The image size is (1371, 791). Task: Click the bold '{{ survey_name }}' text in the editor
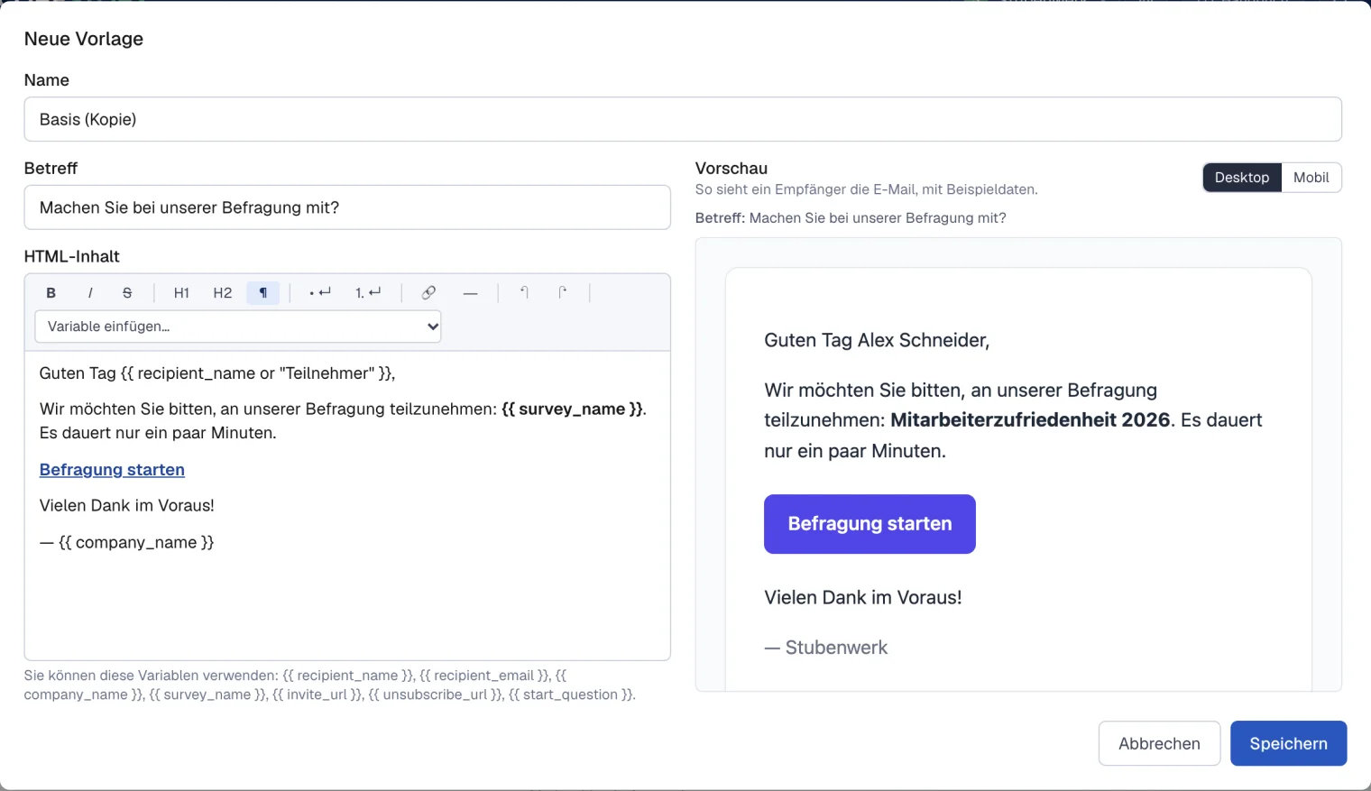click(572, 409)
